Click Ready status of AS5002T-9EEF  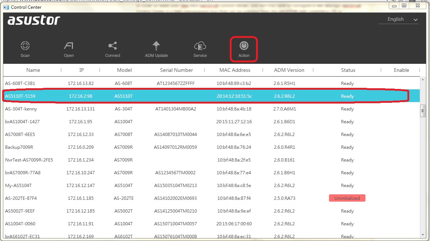point(348,211)
